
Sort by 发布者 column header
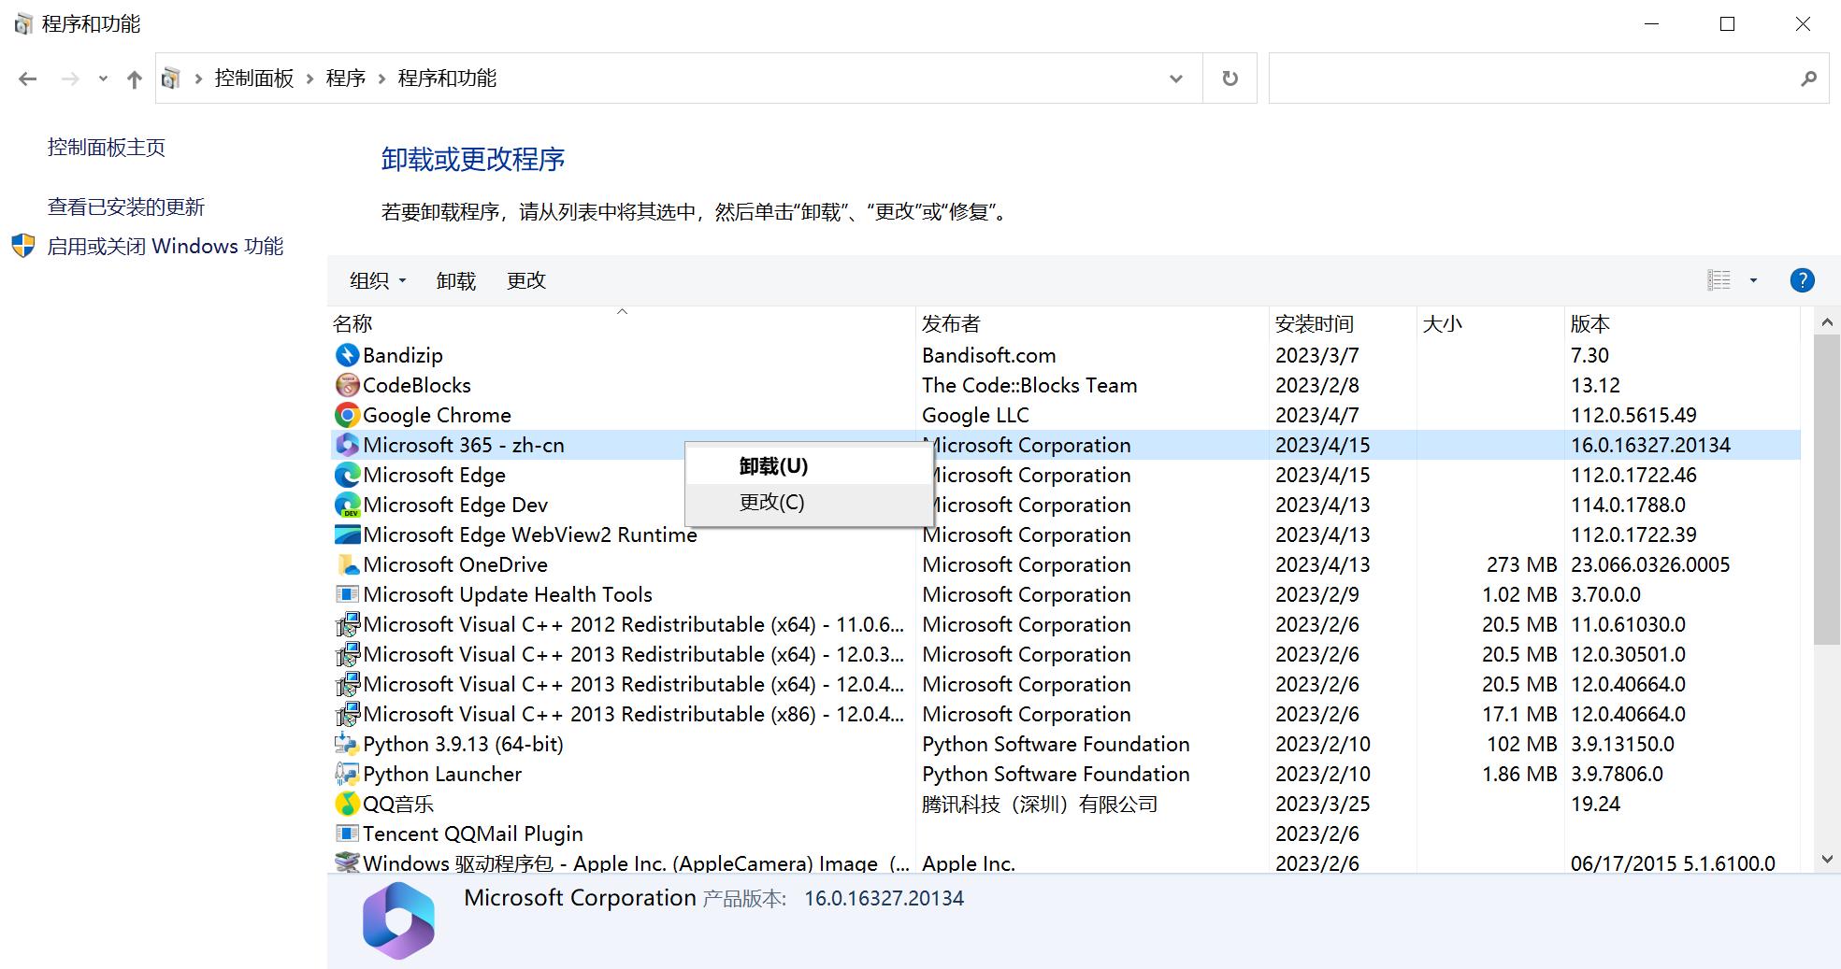pos(1092,323)
